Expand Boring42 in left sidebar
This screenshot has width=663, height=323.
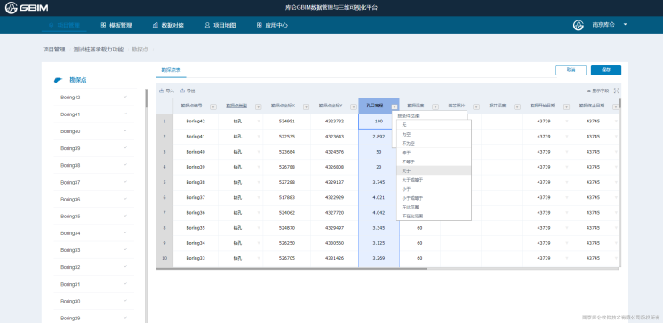click(125, 97)
